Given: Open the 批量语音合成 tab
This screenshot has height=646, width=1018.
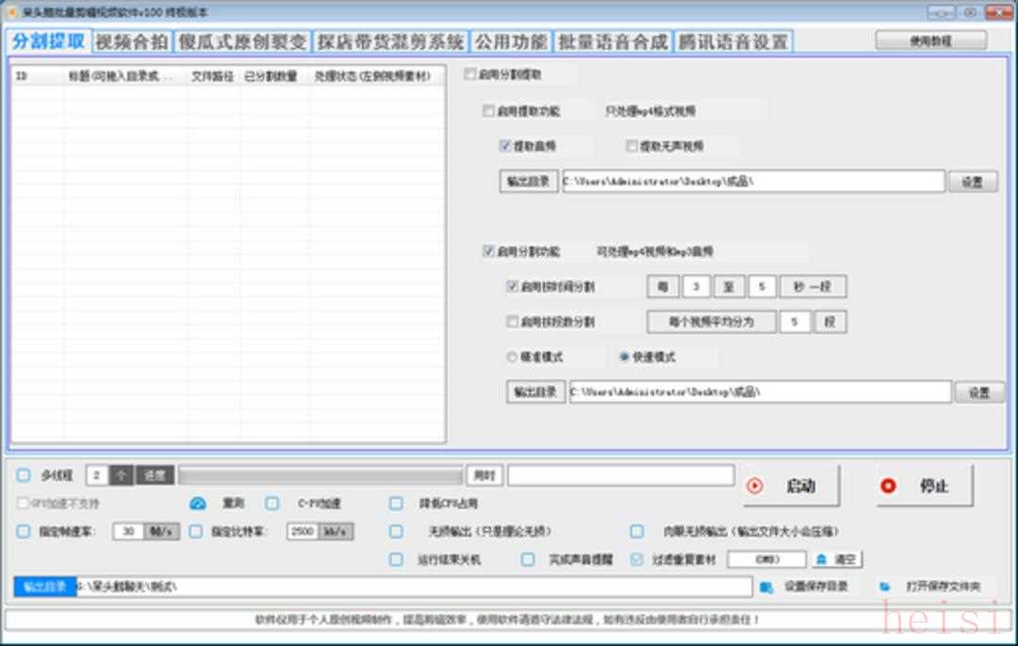Looking at the screenshot, I should click(x=613, y=41).
